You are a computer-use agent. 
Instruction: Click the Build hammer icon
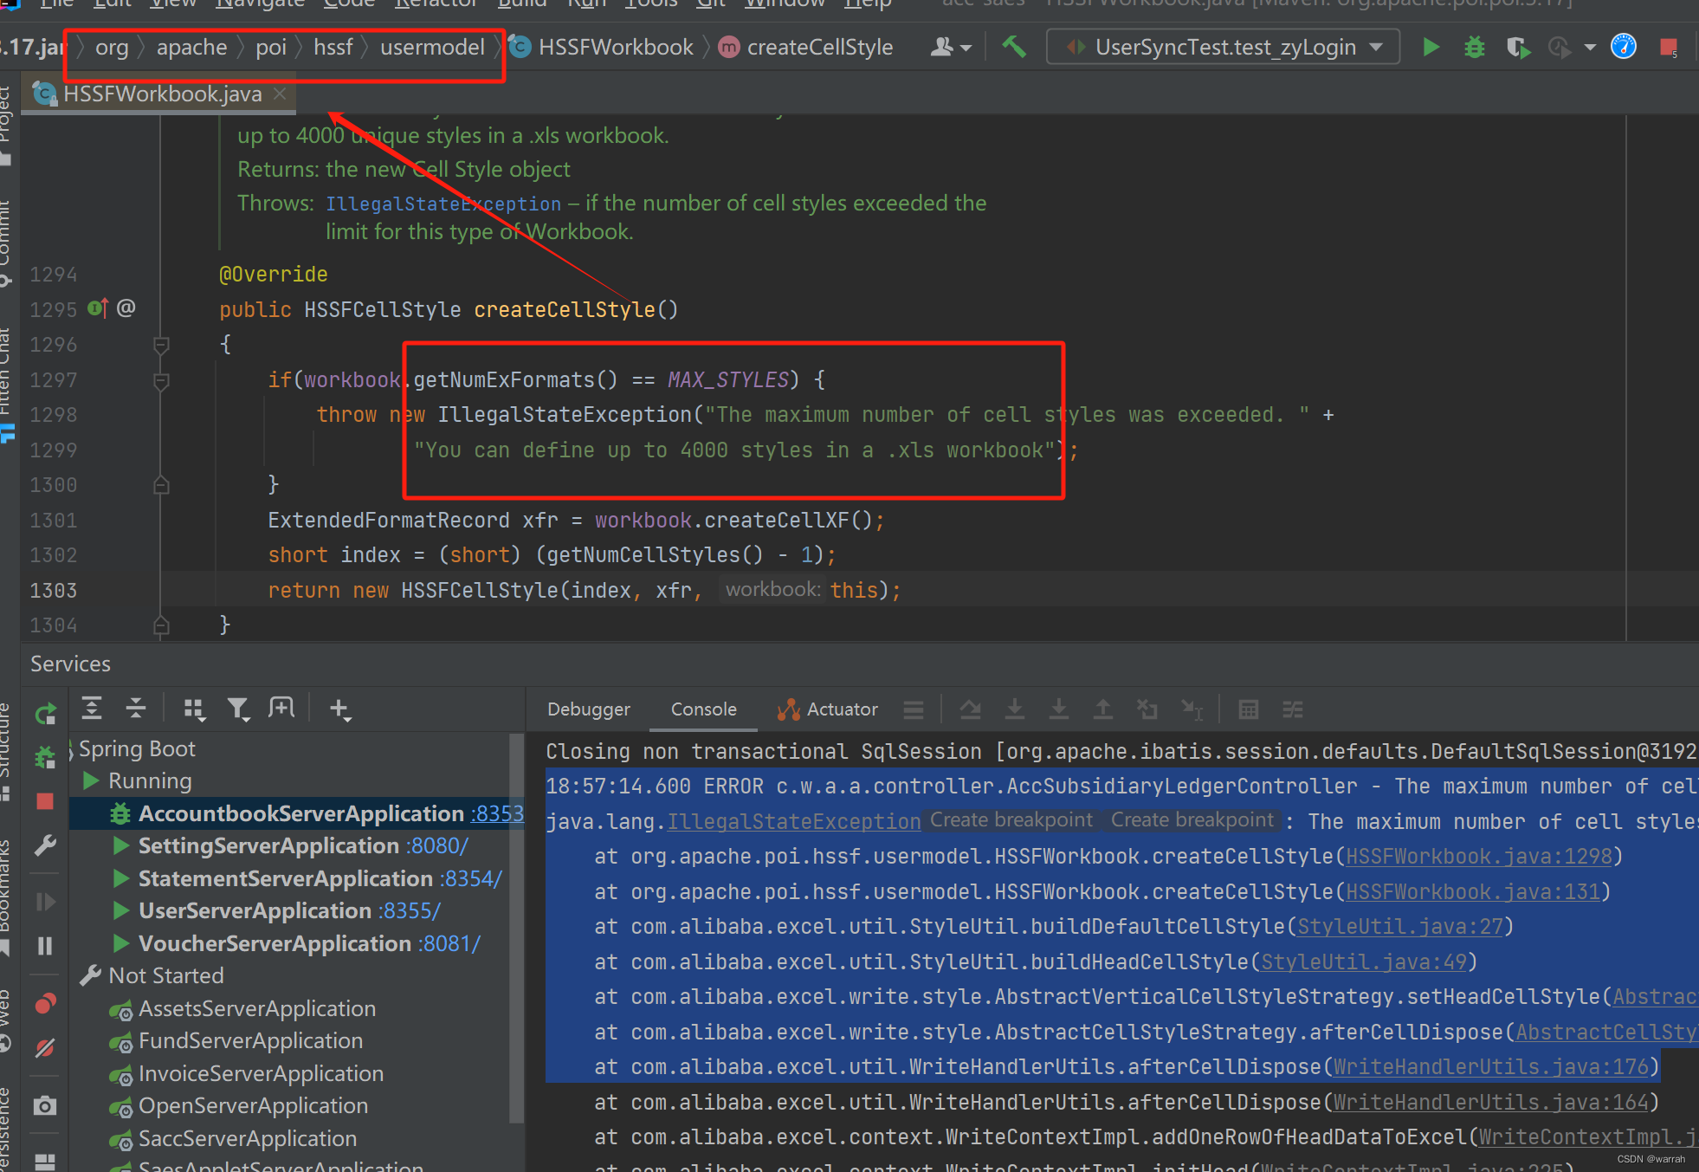pyautogui.click(x=1014, y=46)
